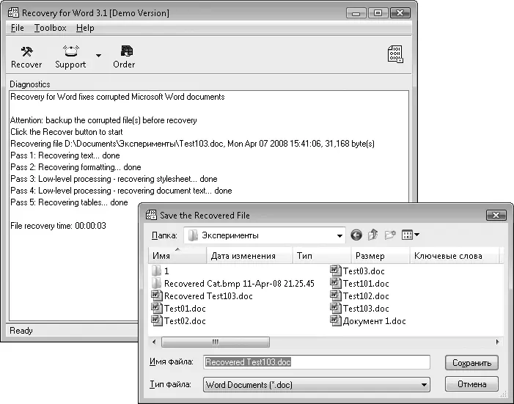Click the binary document icon at toolbar right
The image size is (514, 404).
tap(395, 55)
